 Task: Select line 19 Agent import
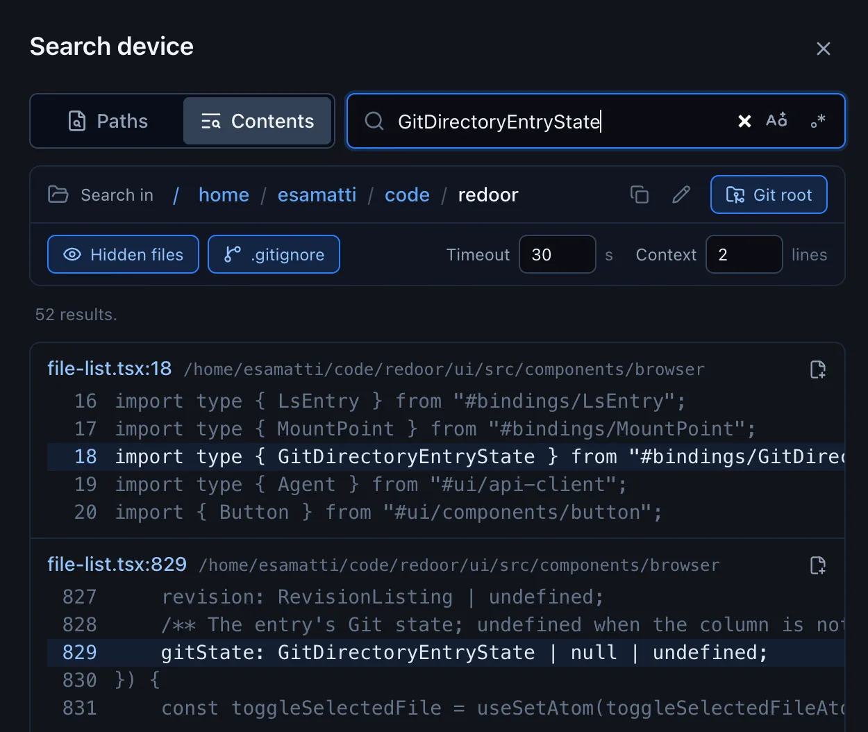[446, 485]
